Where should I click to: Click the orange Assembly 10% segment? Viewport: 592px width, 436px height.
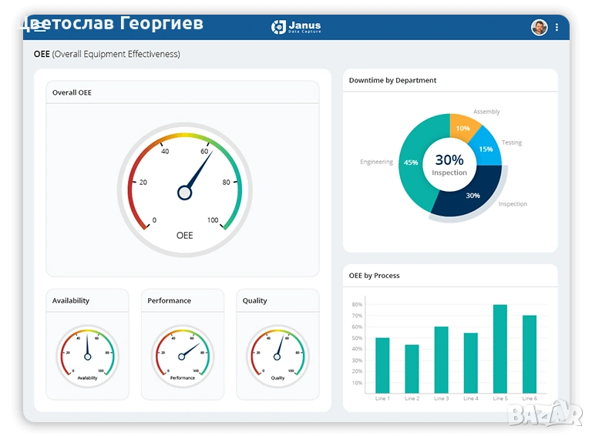pyautogui.click(x=462, y=128)
